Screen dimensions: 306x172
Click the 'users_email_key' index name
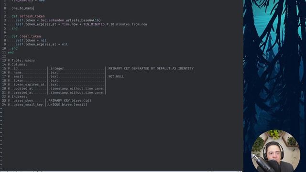click(x=28, y=105)
